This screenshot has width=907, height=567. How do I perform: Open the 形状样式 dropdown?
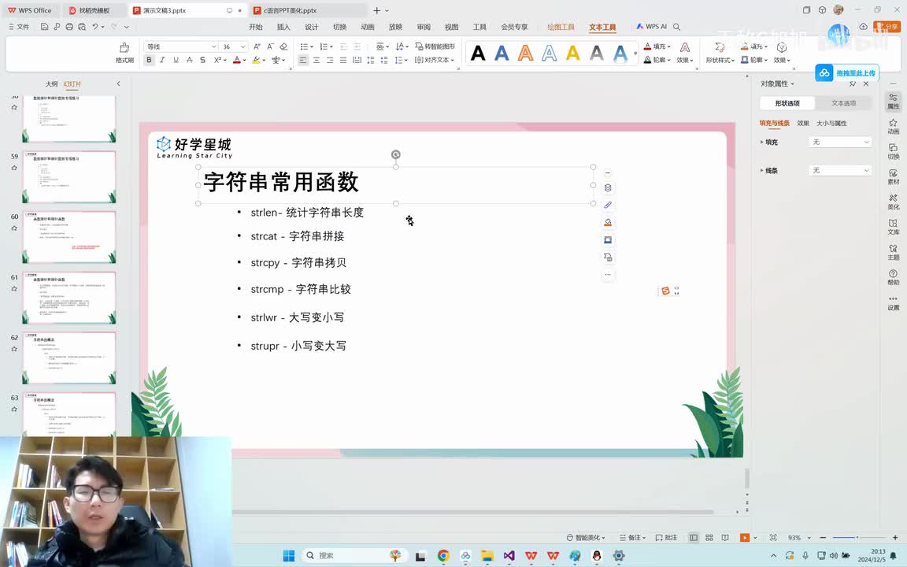[720, 60]
